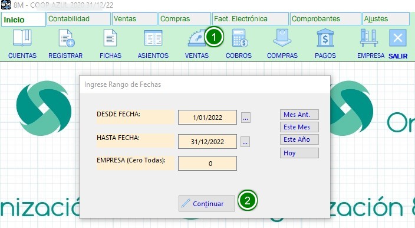415x228 pixels.
Task: Click the COMPRAS shopping bag icon
Action: [282, 38]
